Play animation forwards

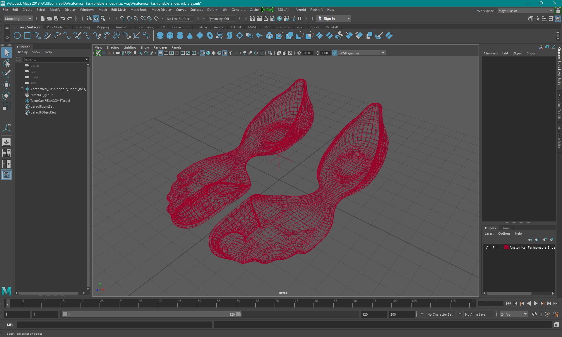pyautogui.click(x=535, y=303)
